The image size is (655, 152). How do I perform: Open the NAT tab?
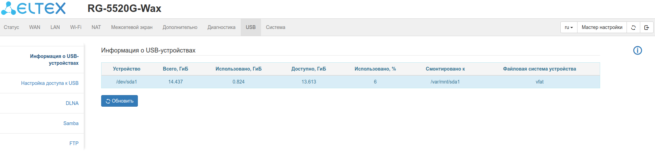click(96, 27)
